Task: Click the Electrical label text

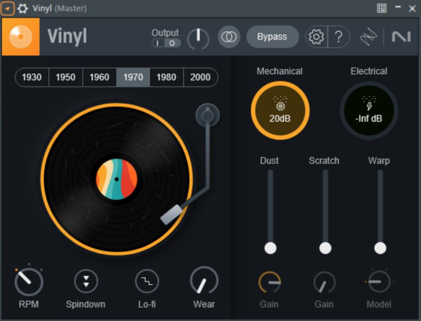Action: 369,71
